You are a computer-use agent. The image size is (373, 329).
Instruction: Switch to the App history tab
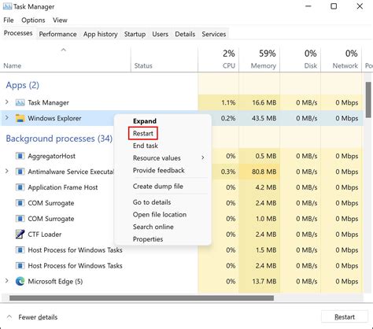pyautogui.click(x=101, y=34)
